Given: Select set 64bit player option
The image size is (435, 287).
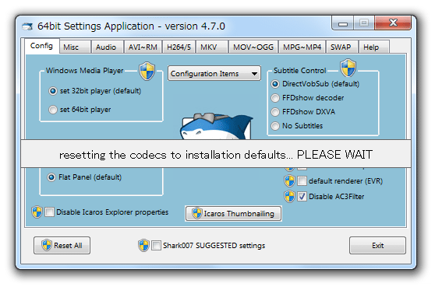Looking at the screenshot, I should pyautogui.click(x=53, y=110).
